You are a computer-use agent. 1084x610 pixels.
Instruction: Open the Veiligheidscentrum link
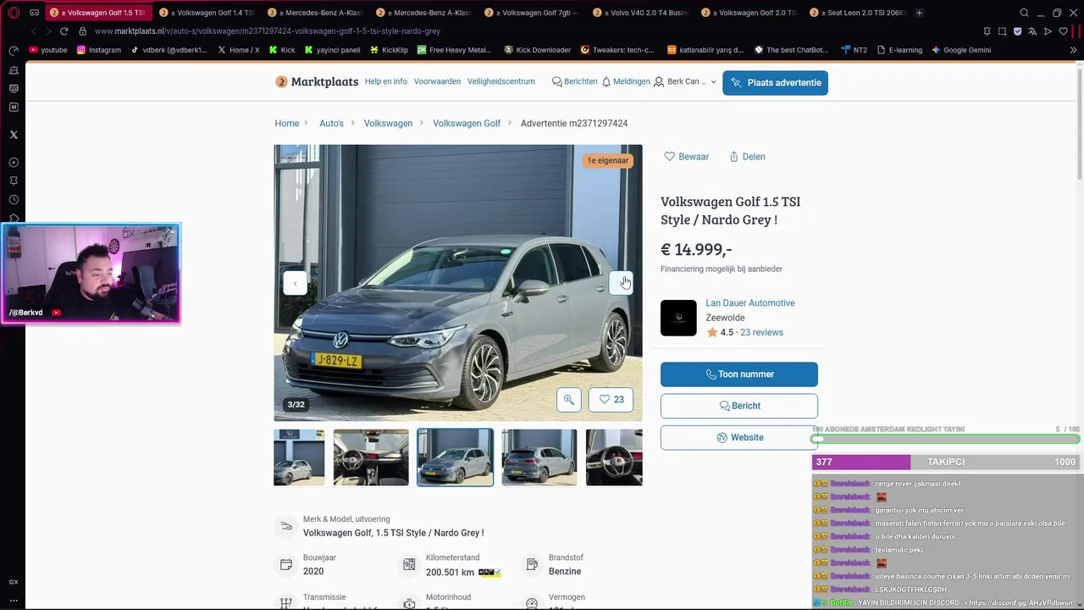tap(501, 81)
